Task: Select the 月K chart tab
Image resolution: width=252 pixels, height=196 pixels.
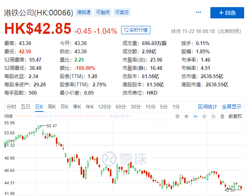Action: (64, 107)
